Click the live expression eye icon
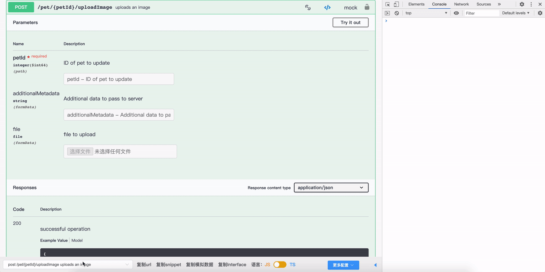 click(x=456, y=13)
